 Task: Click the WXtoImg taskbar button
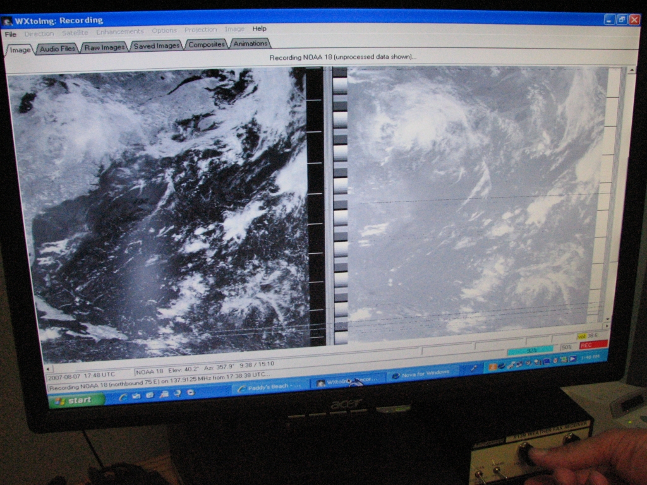348,381
